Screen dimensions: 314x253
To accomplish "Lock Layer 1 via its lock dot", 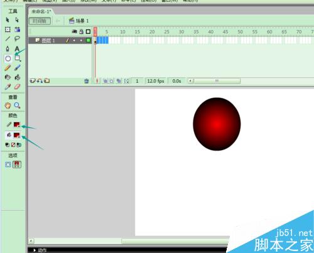I will click(x=81, y=40).
